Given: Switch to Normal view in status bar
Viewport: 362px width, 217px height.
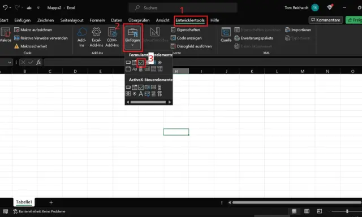Looking at the screenshot, I should pyautogui.click(x=294, y=211).
